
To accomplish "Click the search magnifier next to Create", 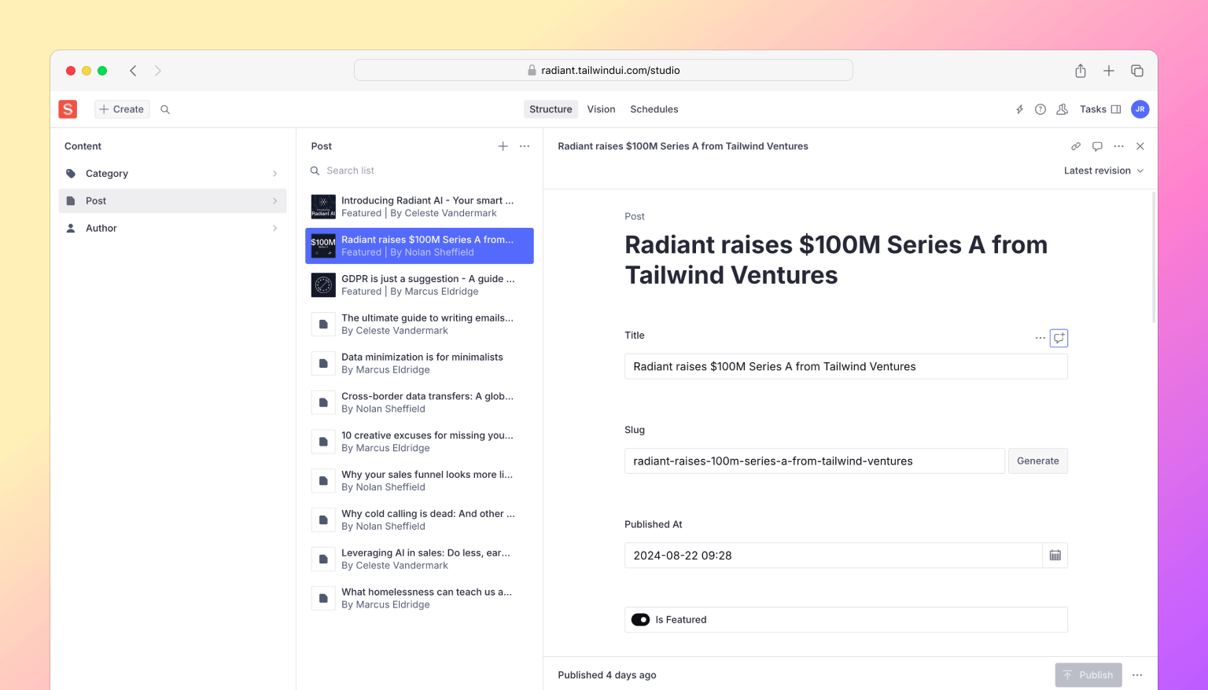I will (165, 109).
